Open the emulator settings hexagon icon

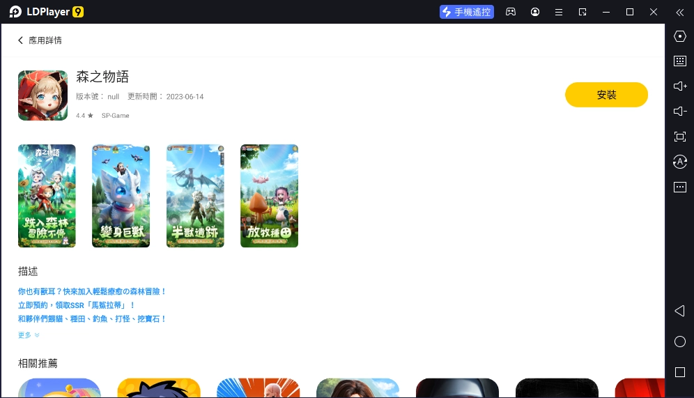point(680,36)
